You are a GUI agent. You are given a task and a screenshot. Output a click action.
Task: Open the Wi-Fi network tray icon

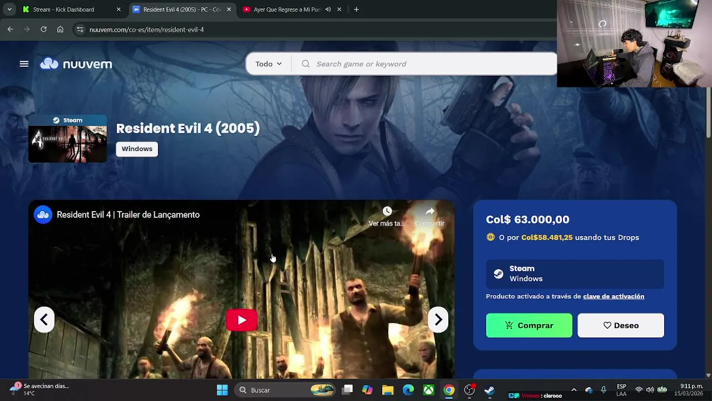[x=639, y=390]
